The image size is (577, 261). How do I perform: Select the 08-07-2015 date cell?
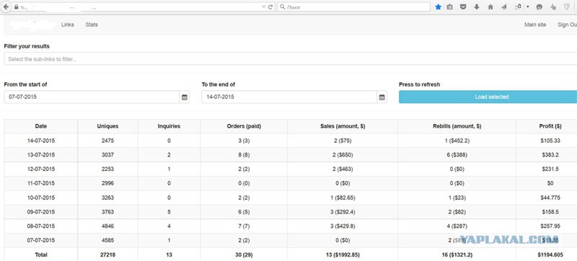pos(41,226)
